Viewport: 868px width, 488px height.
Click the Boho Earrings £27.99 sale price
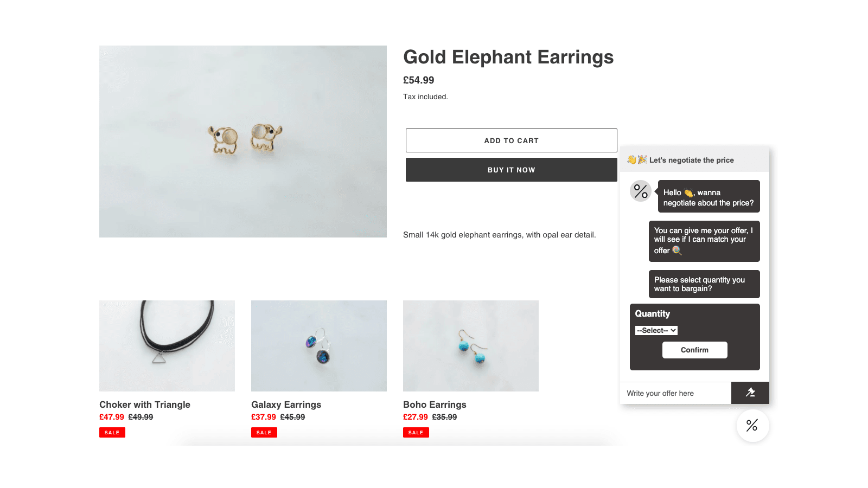click(415, 417)
